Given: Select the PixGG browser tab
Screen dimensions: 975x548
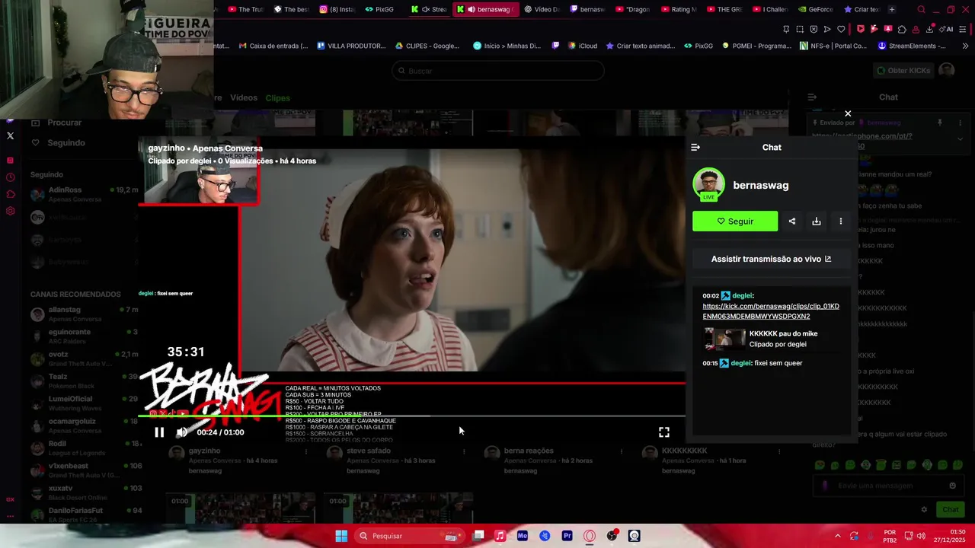Looking at the screenshot, I should 379,9.
